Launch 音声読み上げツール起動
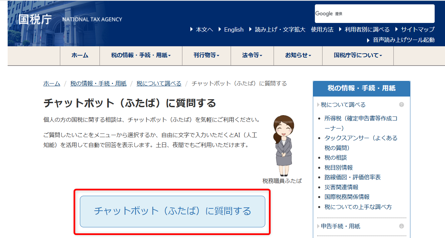The width and height of the screenshot is (445, 238). coord(404,40)
